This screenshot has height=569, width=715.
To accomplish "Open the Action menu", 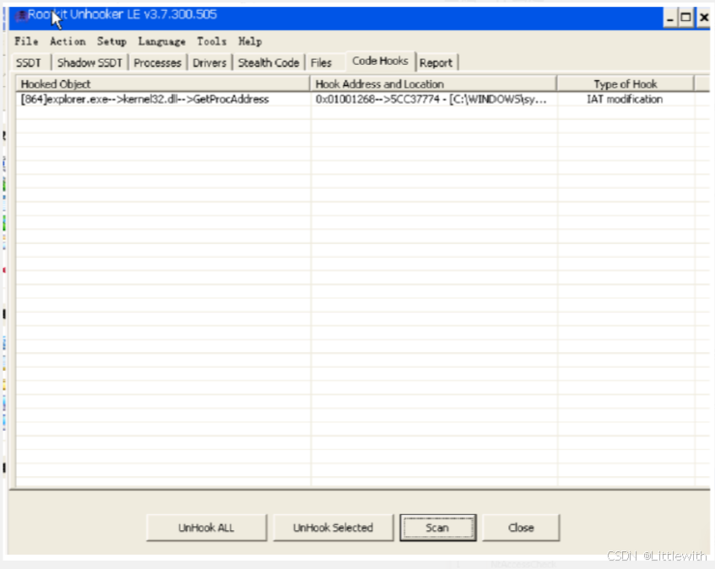I will [68, 41].
